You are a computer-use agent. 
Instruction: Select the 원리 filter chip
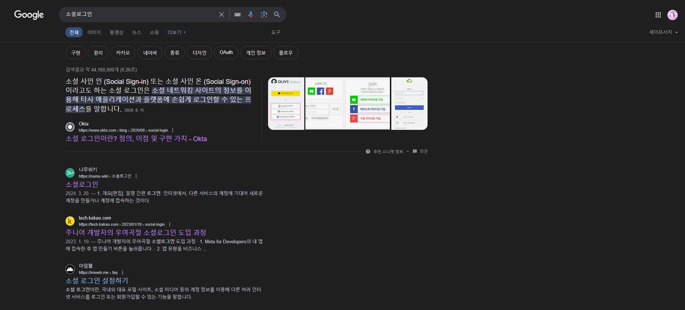(x=98, y=53)
